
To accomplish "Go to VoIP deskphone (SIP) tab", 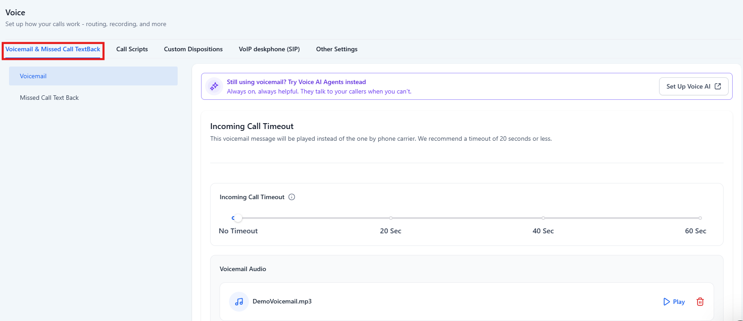I will pos(269,49).
